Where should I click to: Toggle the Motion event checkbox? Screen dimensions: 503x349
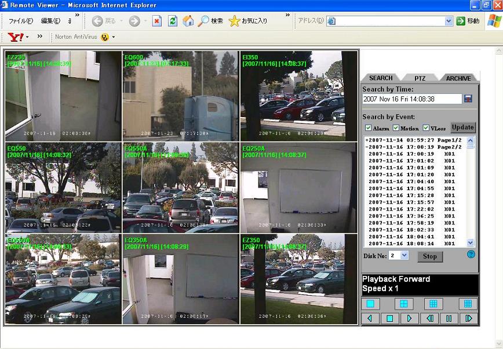[x=396, y=128]
